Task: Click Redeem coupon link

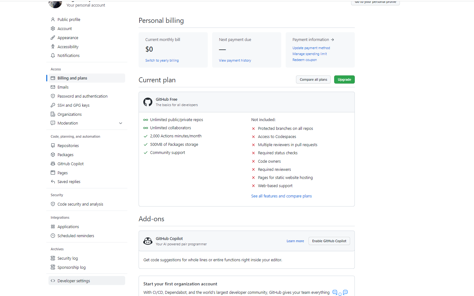Action: coord(304,60)
